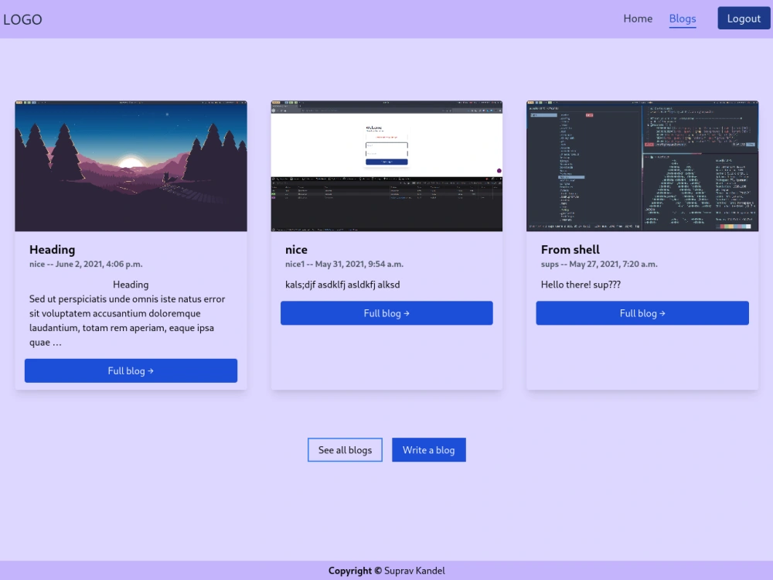This screenshot has height=580, width=773.
Task: Click the 'nice' card title
Action: point(296,250)
